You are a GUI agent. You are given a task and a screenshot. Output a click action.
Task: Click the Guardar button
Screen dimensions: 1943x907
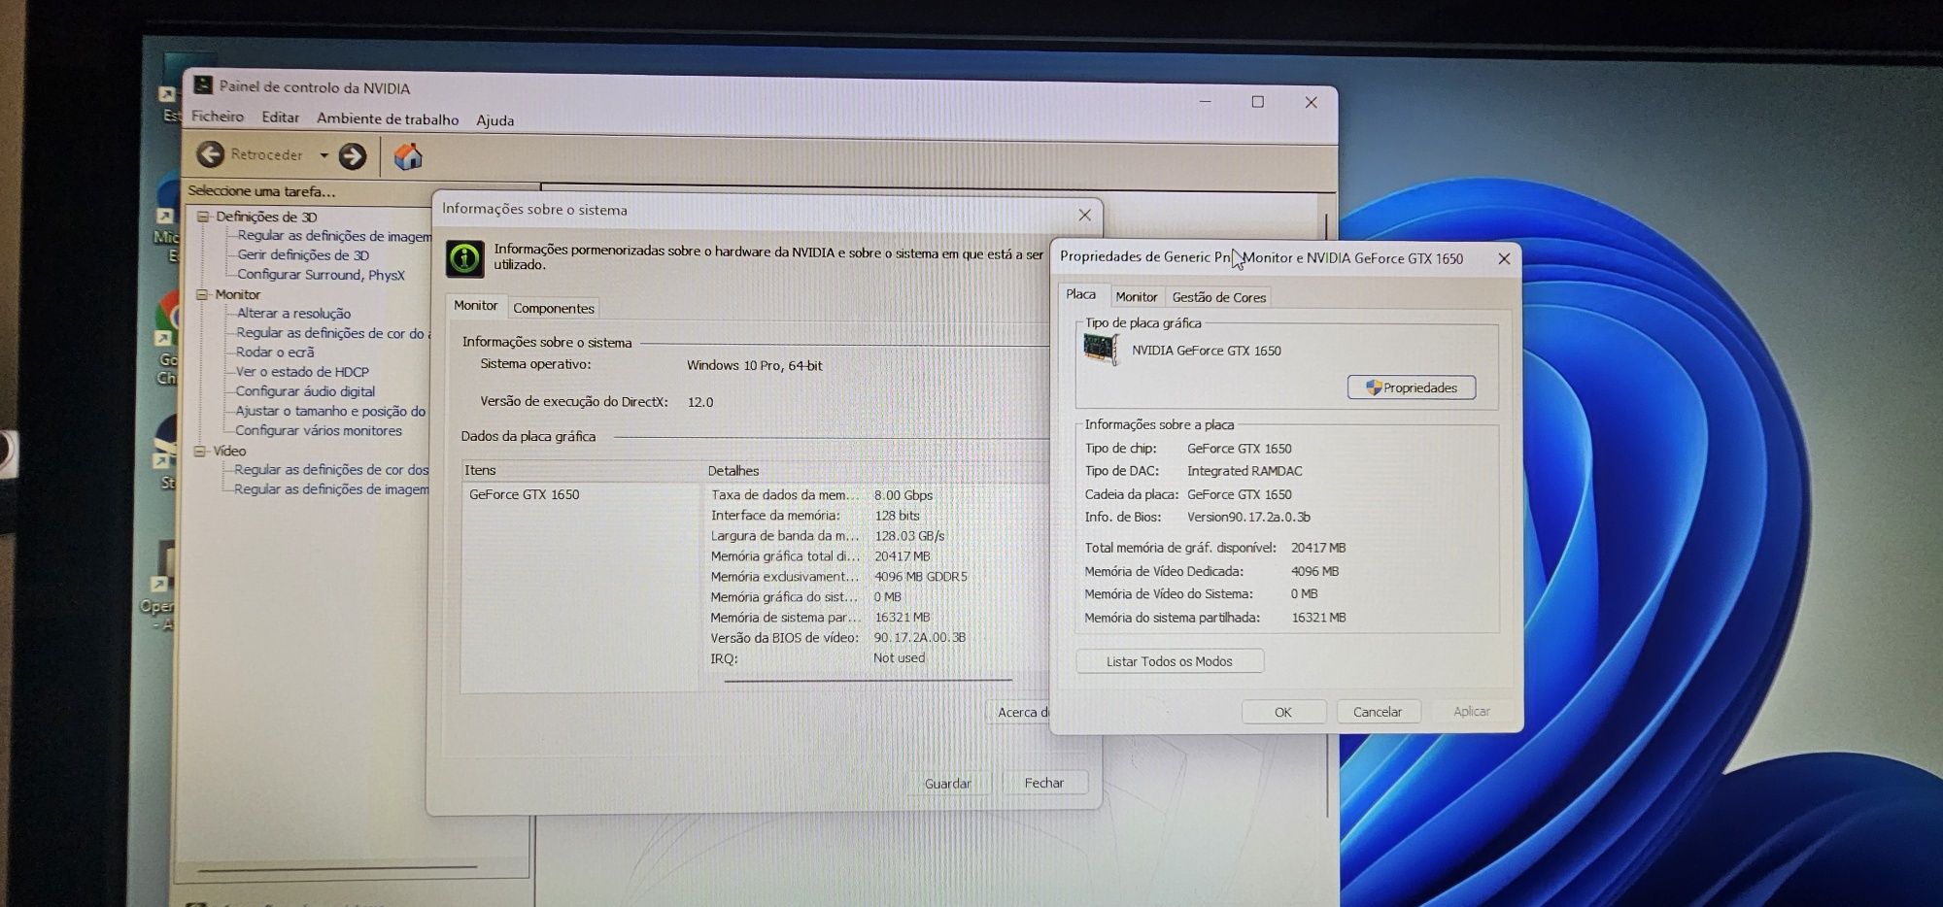coord(947,784)
